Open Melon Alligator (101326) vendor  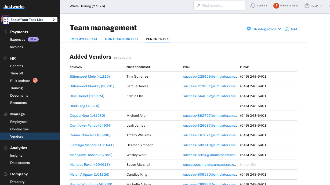coord(89,174)
